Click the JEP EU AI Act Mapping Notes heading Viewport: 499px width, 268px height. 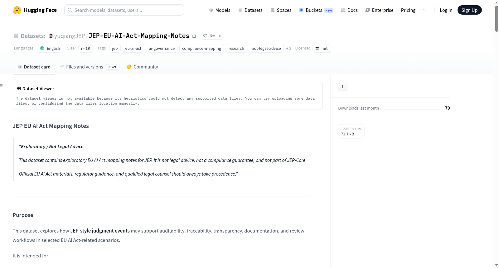click(x=51, y=126)
